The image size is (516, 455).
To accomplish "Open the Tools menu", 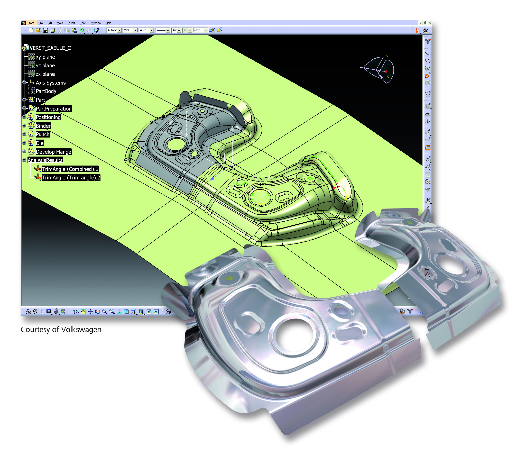I will [83, 23].
